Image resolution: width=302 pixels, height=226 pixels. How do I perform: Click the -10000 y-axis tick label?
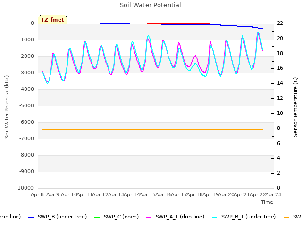pyautogui.click(x=25, y=188)
